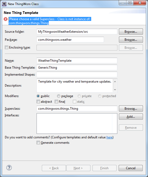Click the red error icon in header

[x=6, y=19]
